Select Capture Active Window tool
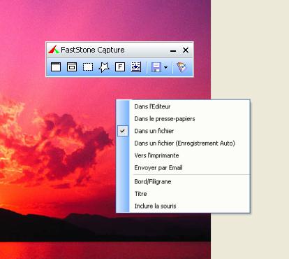289x259 pixels. coord(56,67)
